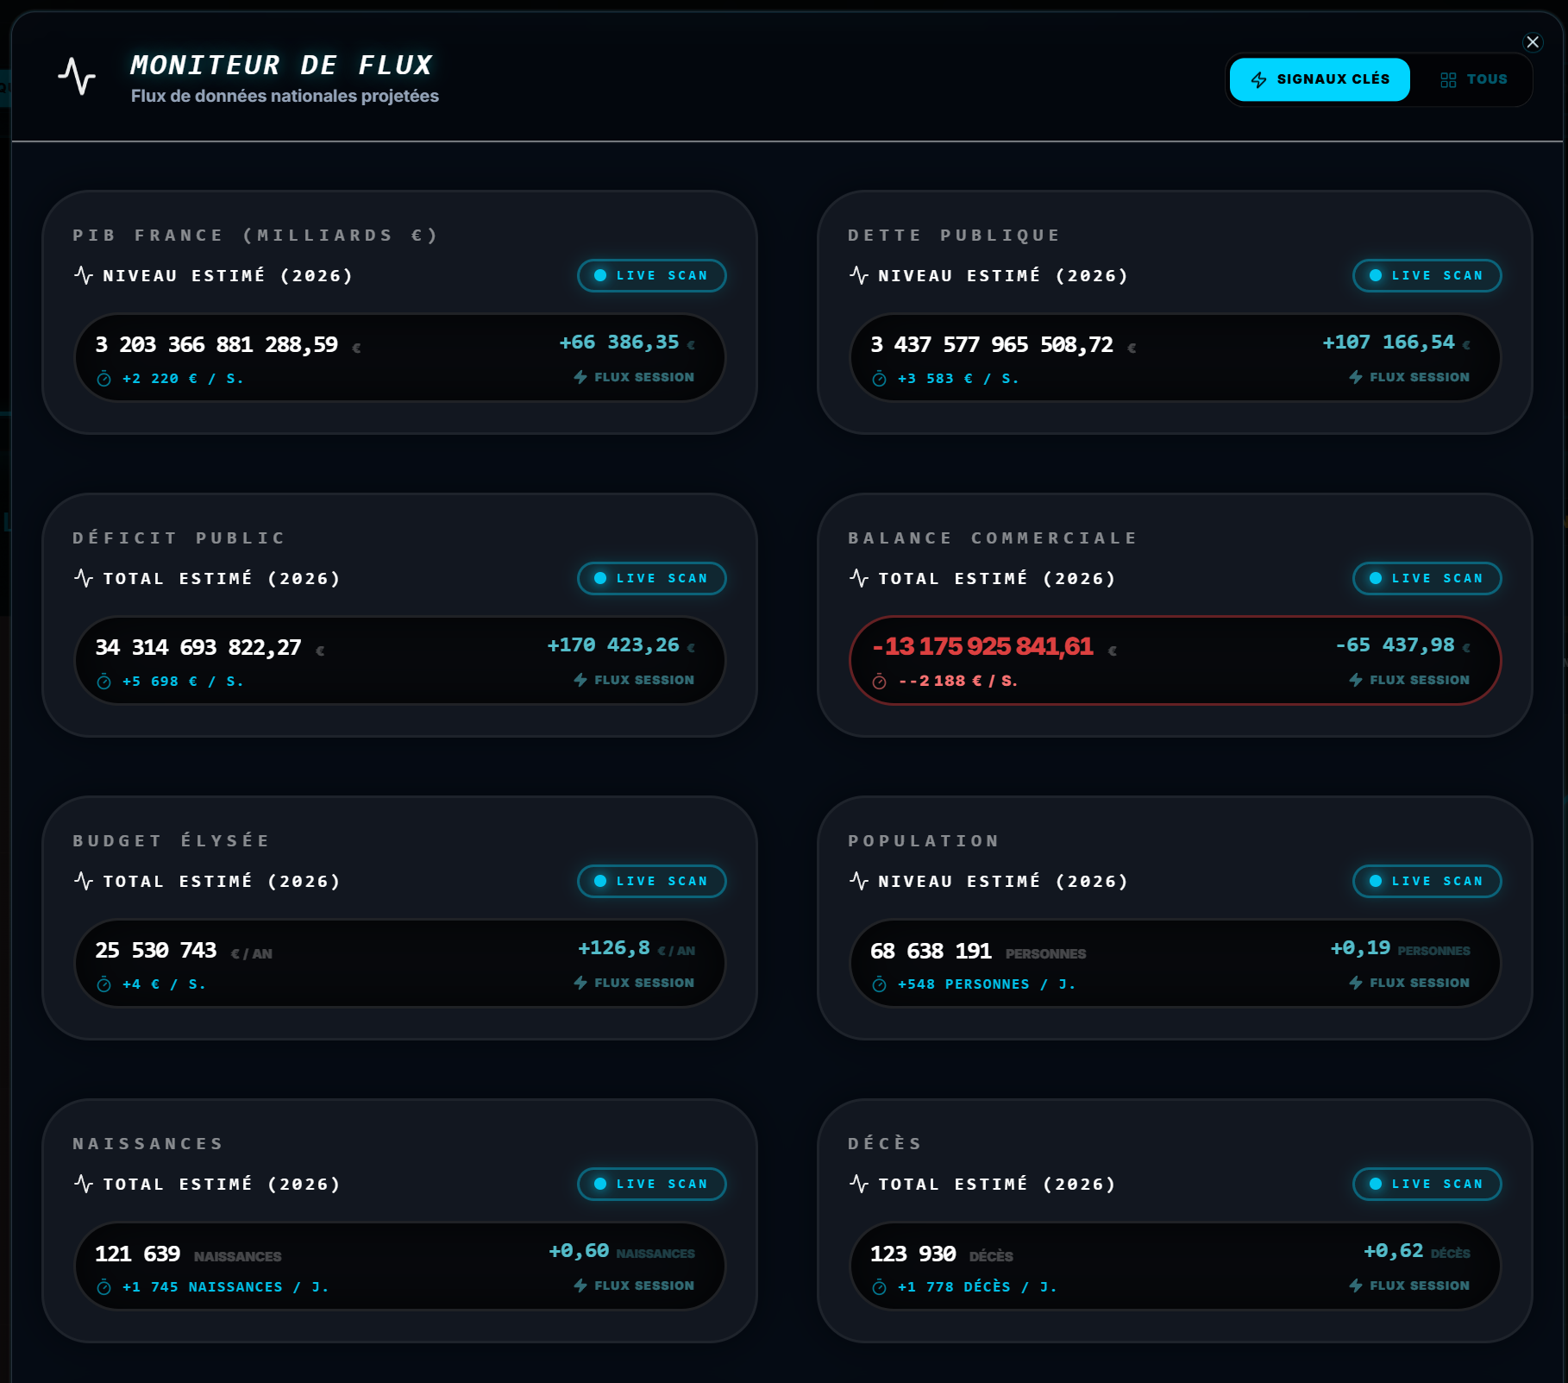Screen dimensions: 1568x1383
Task: Click the stopwatch icon in Population card
Action: pos(880,984)
